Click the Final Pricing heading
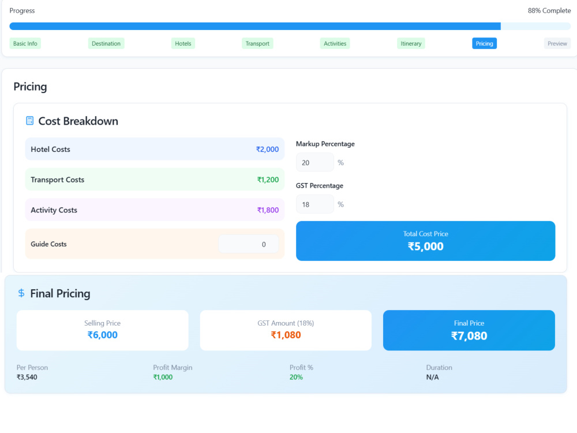Screen dimensions: 577x433 [x=60, y=293]
